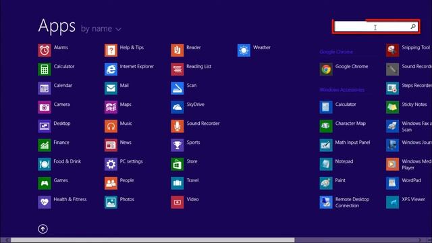Click the magnifier search button
This screenshot has height=243, width=432.
click(x=413, y=27)
